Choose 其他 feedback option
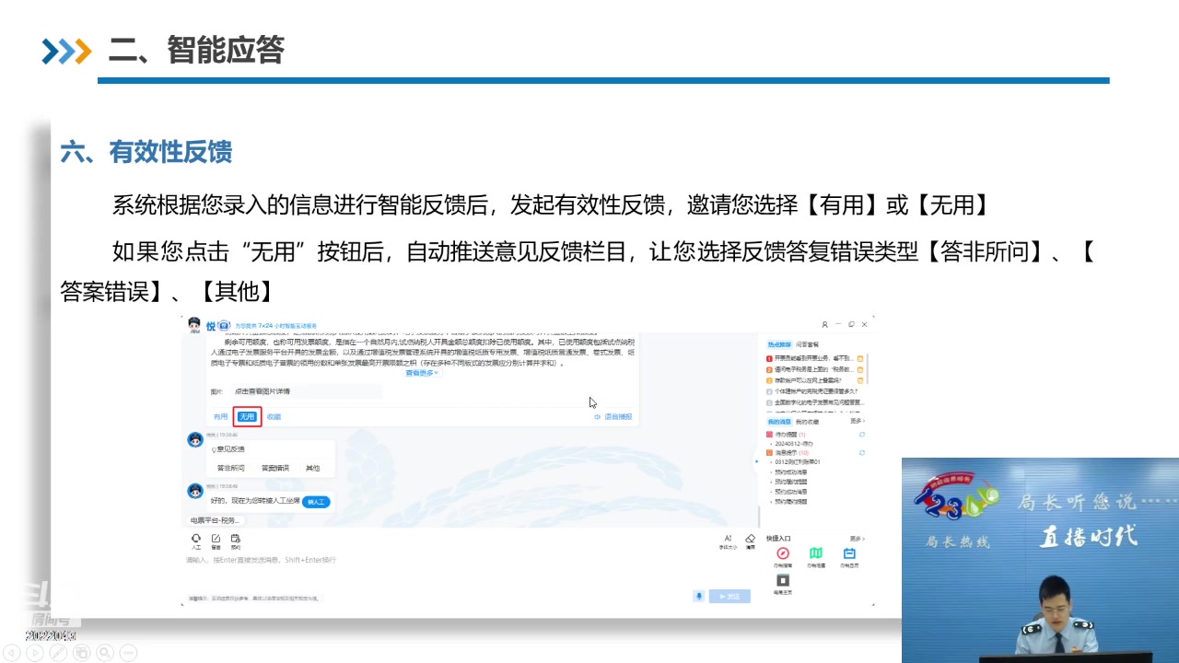The image size is (1179, 663). tap(313, 468)
